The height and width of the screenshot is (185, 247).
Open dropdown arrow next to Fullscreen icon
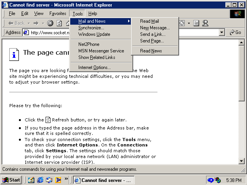(189, 23)
